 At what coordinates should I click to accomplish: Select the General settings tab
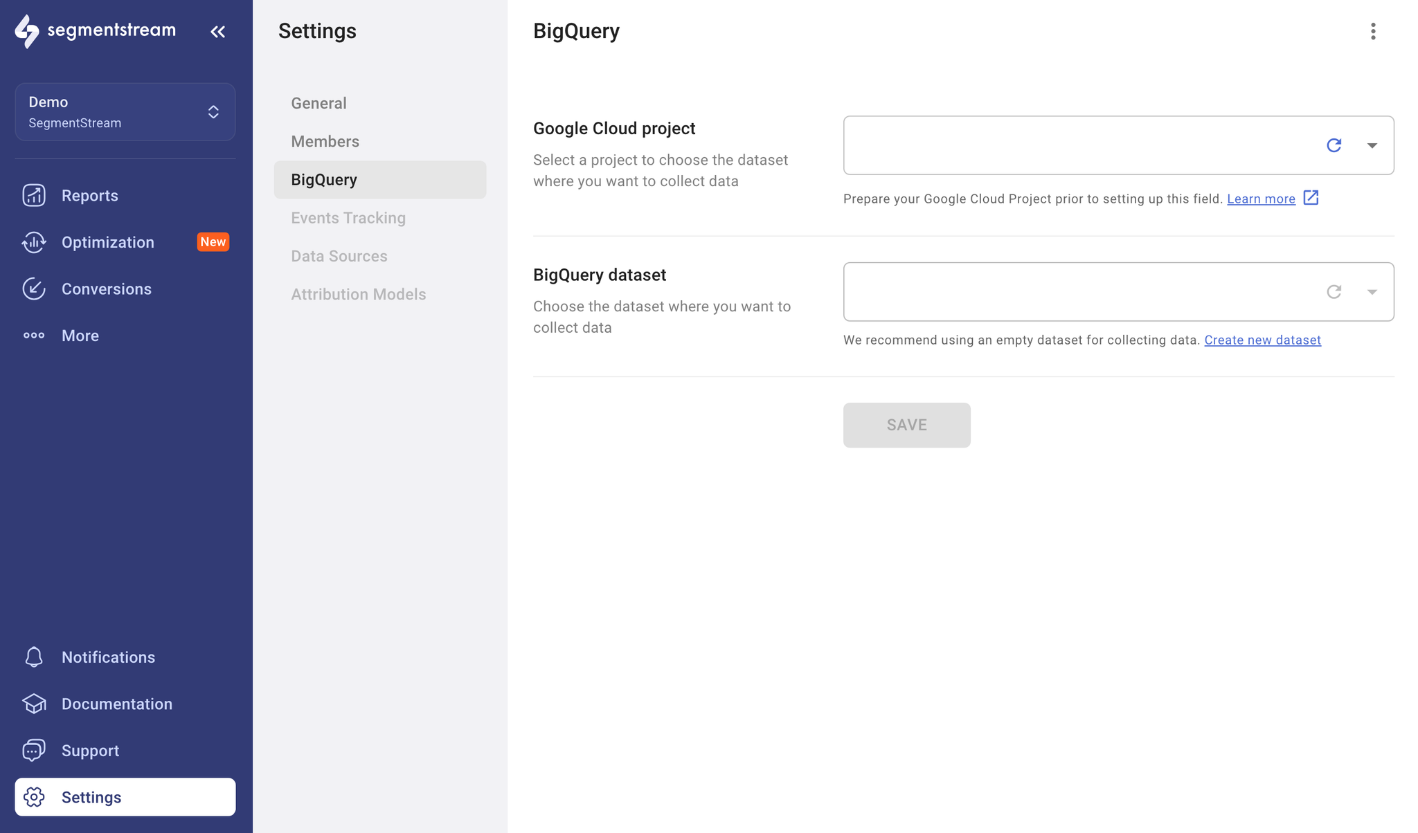tap(318, 103)
